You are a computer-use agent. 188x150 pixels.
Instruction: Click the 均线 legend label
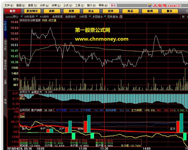point(44,20)
